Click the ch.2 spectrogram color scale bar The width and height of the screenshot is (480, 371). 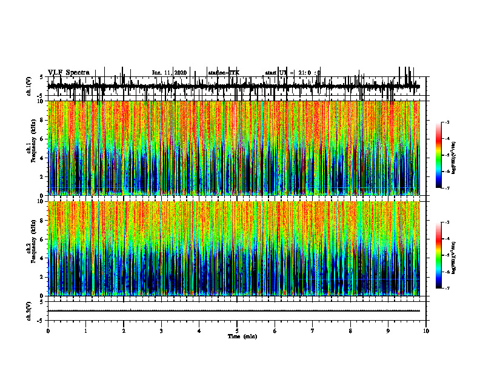(439, 255)
